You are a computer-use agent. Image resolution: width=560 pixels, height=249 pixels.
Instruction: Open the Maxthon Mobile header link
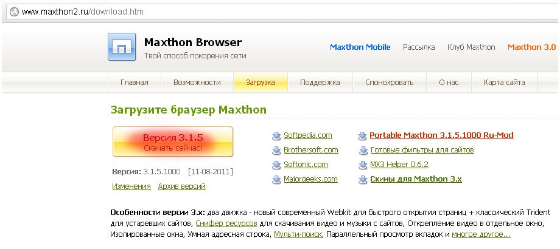(x=360, y=47)
